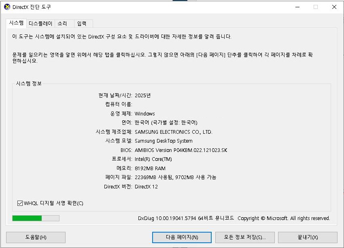Exit the tool with 끝내기(X)
The width and height of the screenshot is (344, 248).
pyautogui.click(x=308, y=237)
